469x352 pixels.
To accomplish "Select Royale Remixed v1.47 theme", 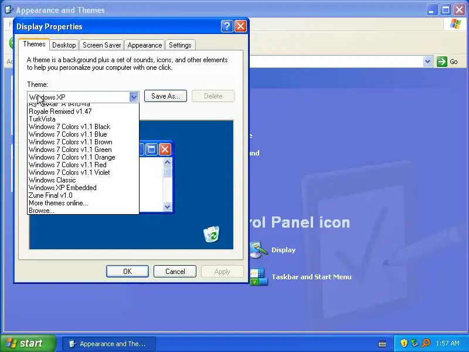I will pyautogui.click(x=83, y=111).
